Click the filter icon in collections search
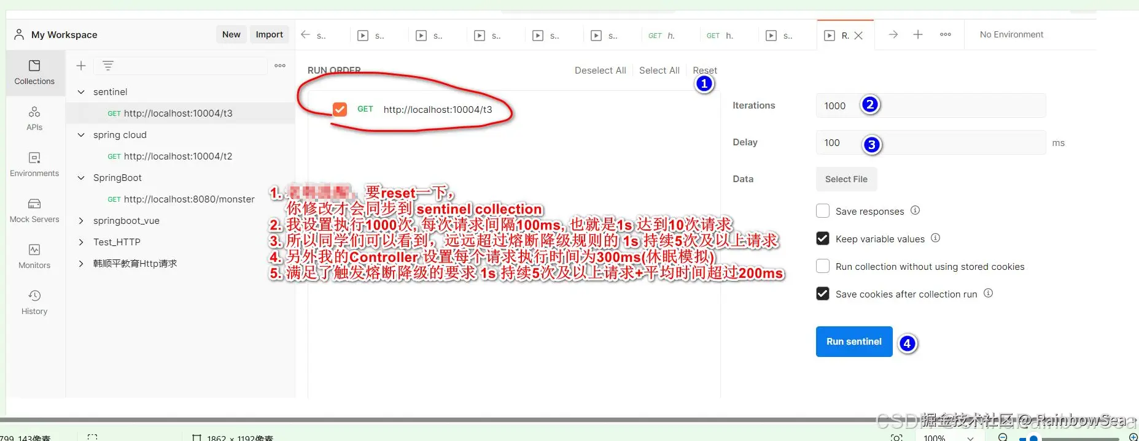 (108, 66)
